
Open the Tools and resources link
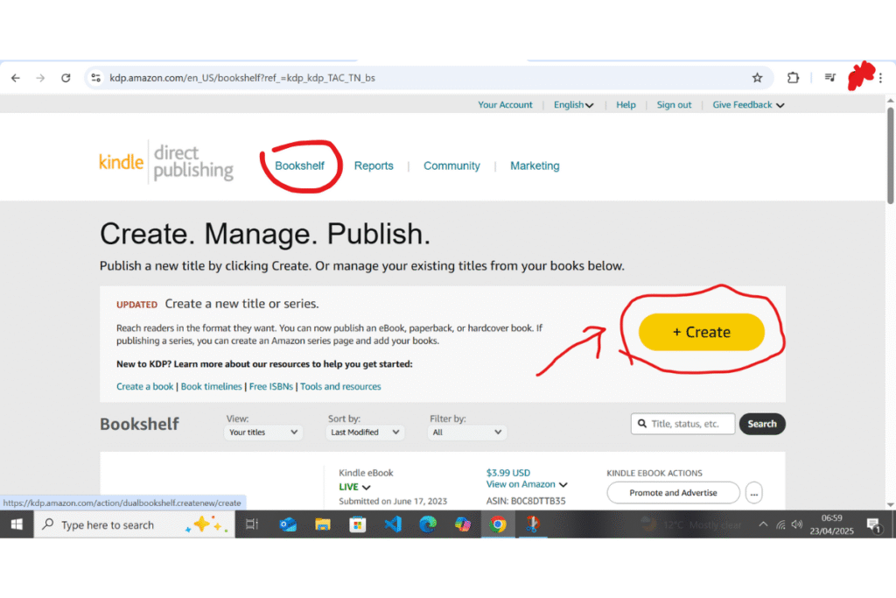340,386
